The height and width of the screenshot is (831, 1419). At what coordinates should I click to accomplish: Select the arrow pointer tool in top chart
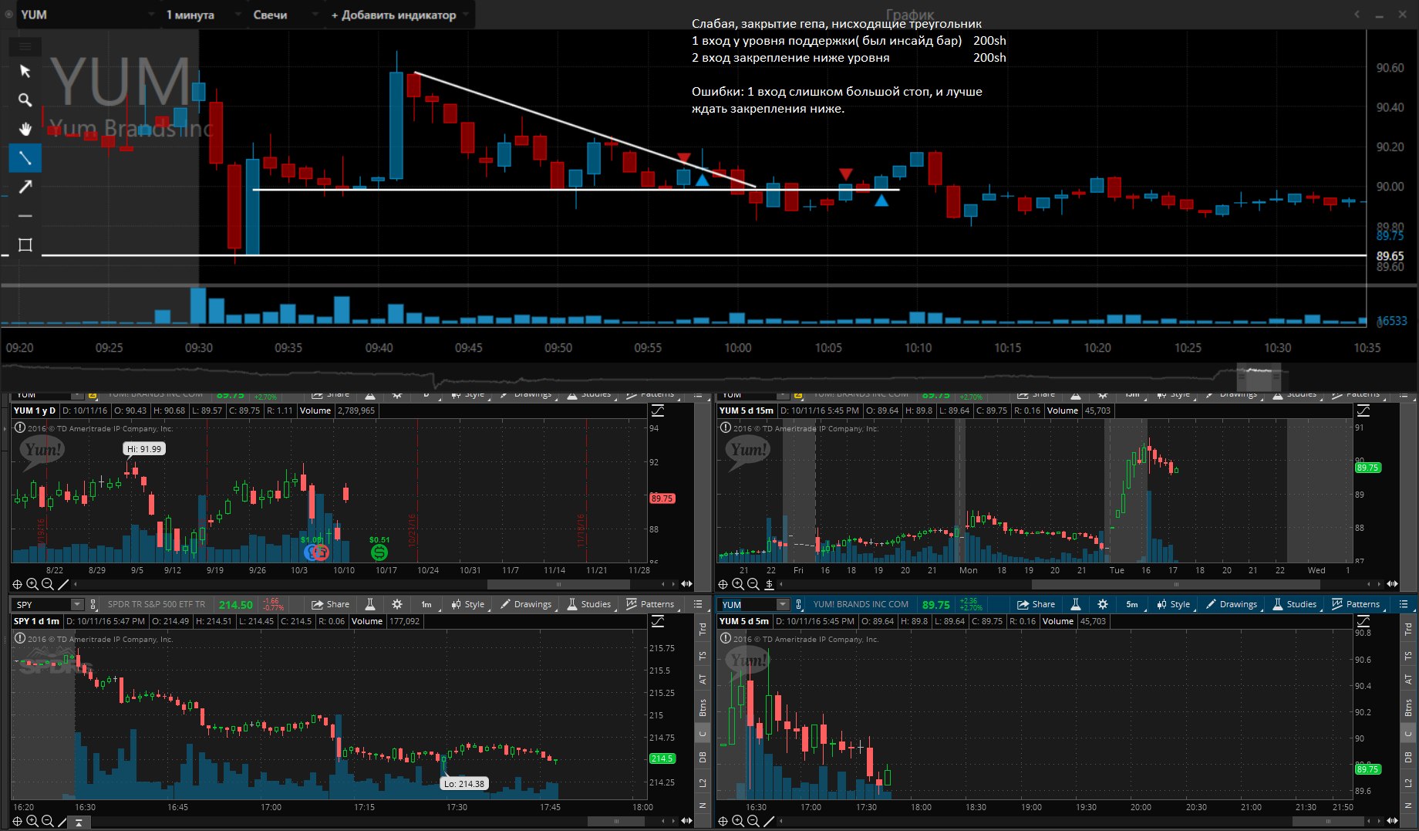[25, 71]
